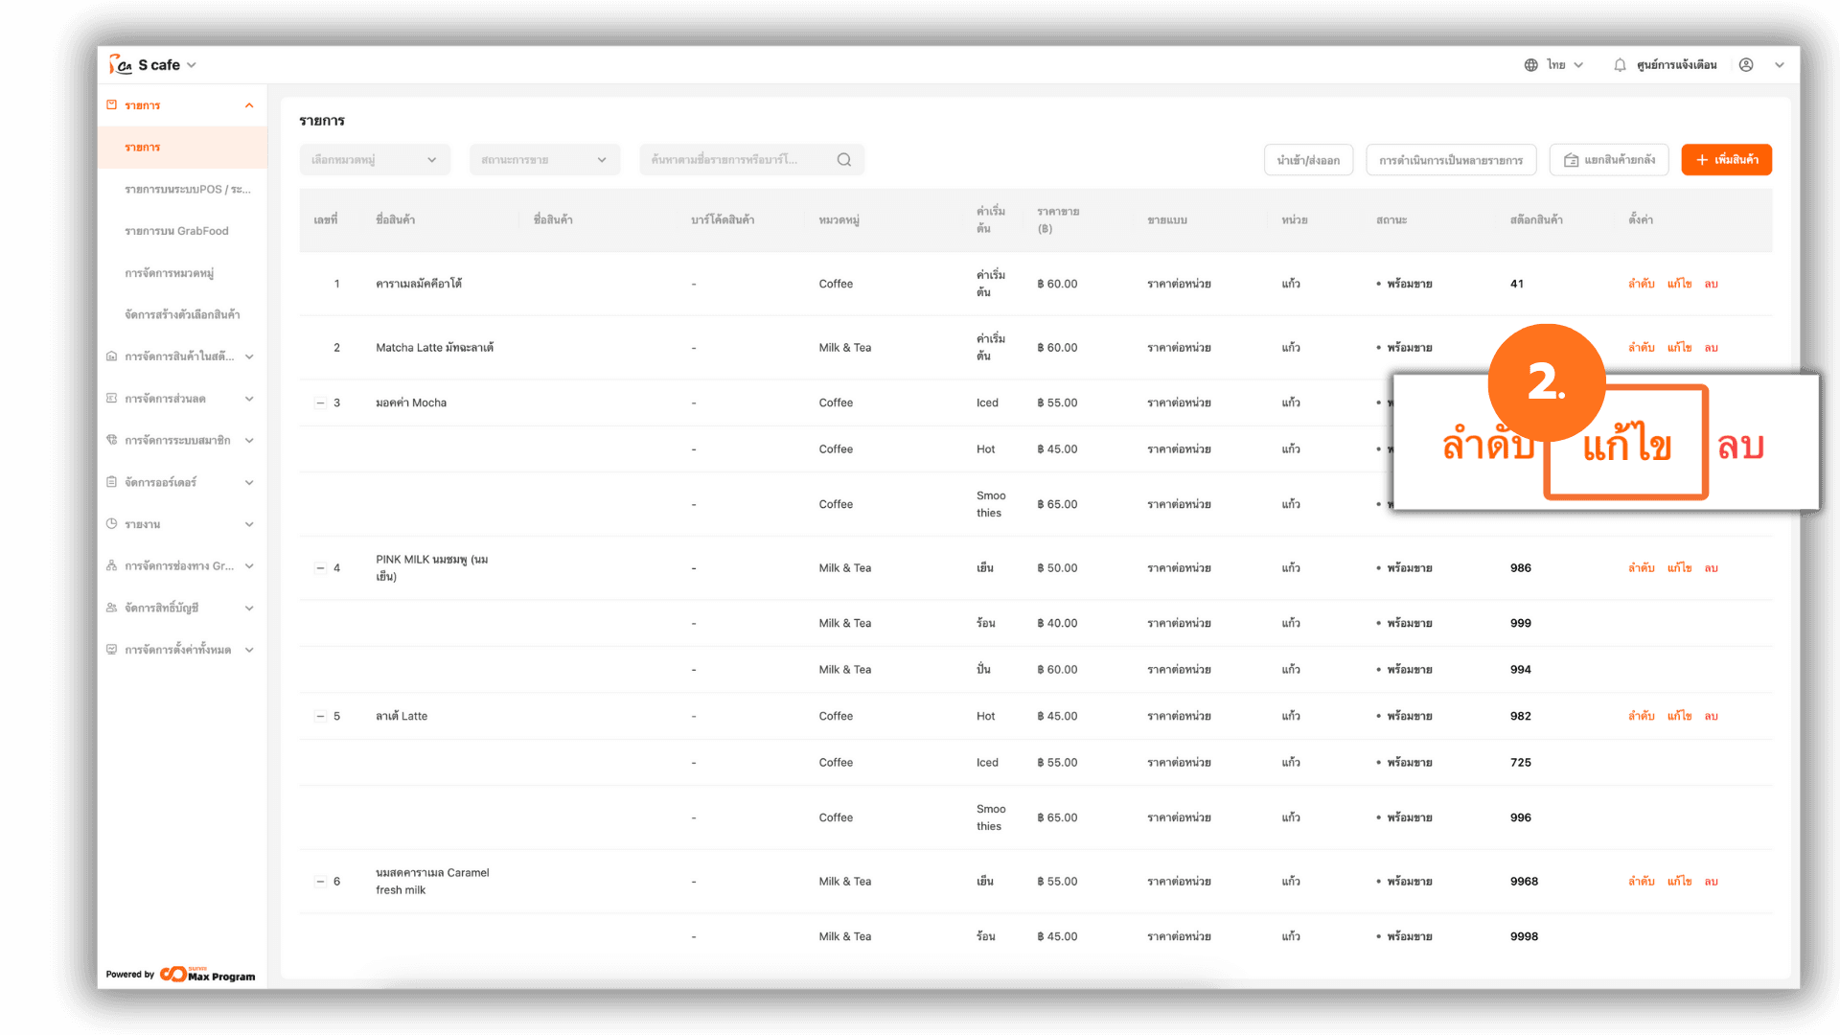Click the รายงาน clock icon in sidebar
Viewport: 1840px width, 1035px height.
[112, 524]
